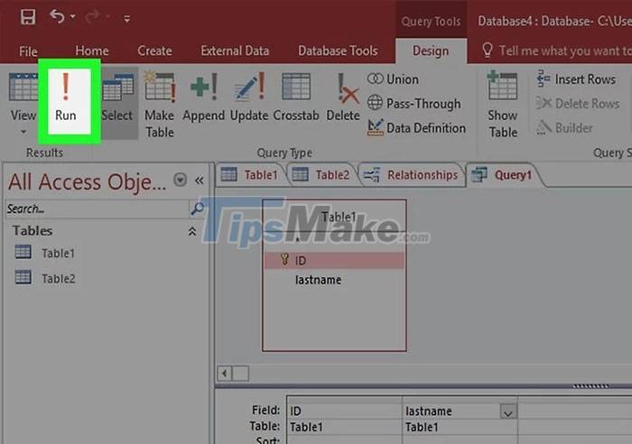Click the magnifier search icon in the navigation pane
This screenshot has width=632, height=444.
(x=198, y=208)
